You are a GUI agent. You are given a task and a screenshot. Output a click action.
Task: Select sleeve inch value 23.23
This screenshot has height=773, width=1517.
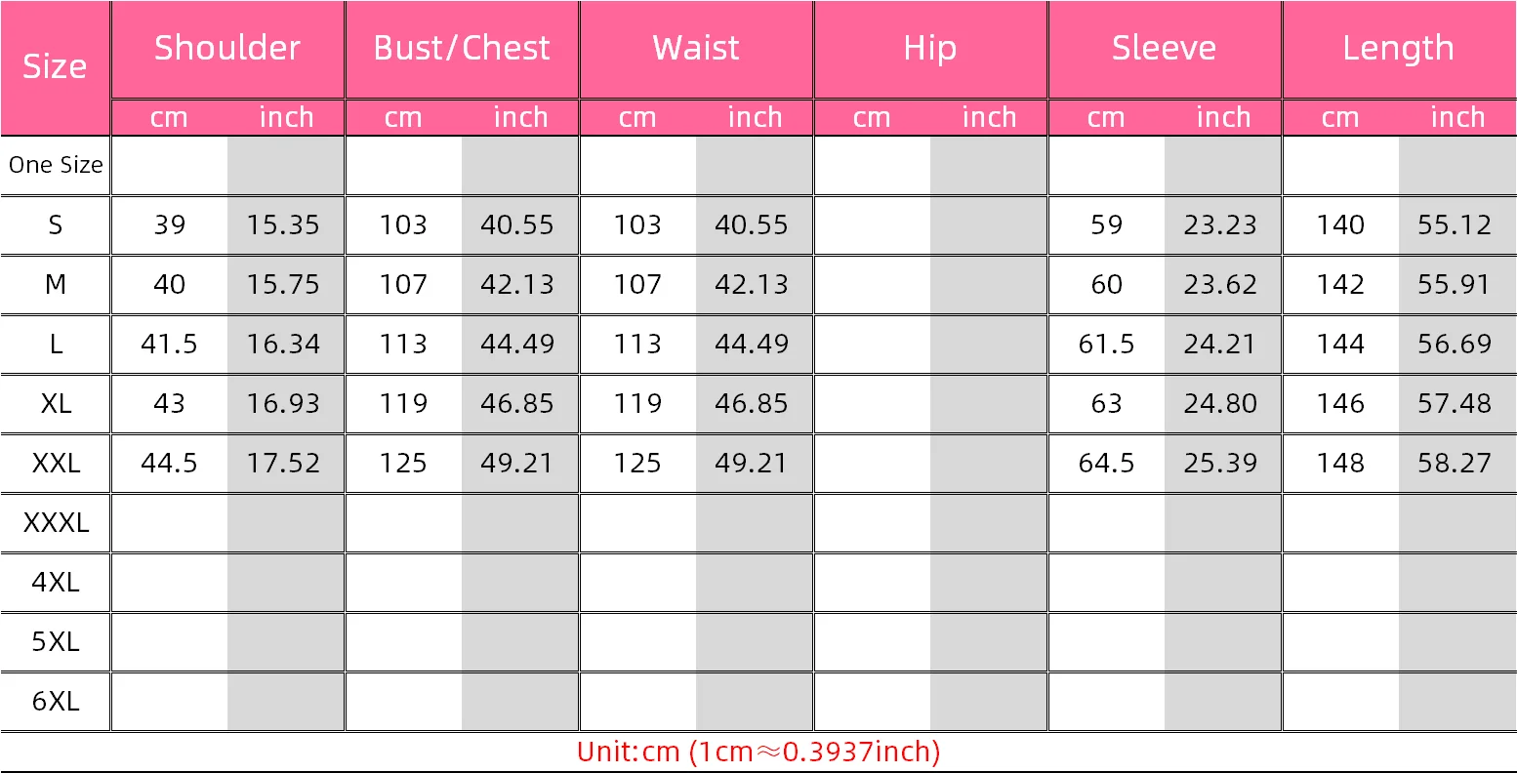1221,224
